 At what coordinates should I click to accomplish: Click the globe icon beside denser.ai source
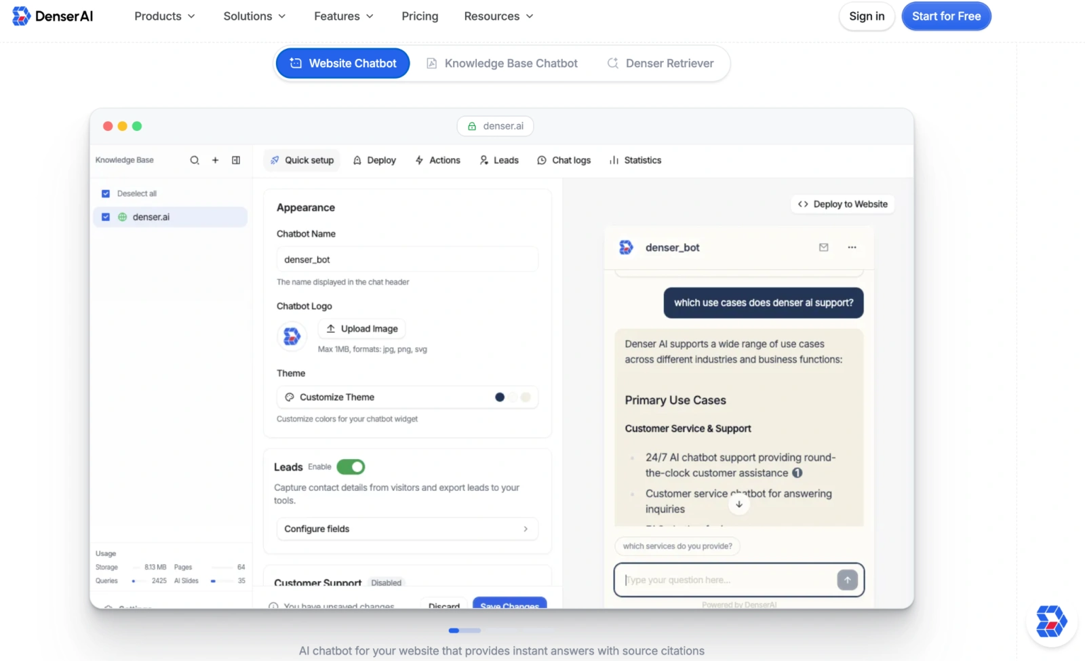(123, 217)
